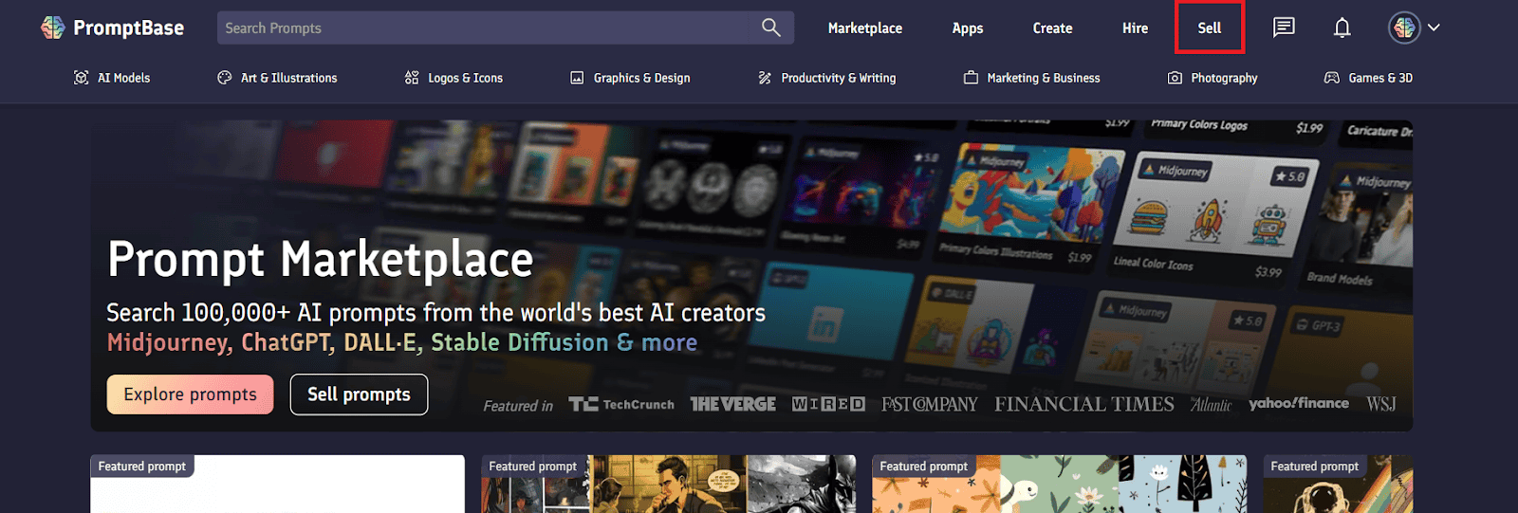The width and height of the screenshot is (1518, 513).
Task: Open the messages chat icon
Action: tap(1284, 27)
